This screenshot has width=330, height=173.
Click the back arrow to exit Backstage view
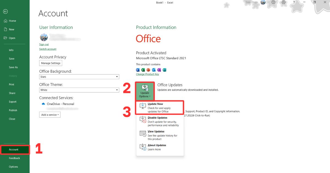pos(5,12)
